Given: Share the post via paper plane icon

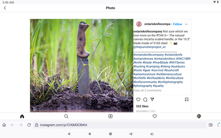Looking at the screenshot, I should point(152,99).
